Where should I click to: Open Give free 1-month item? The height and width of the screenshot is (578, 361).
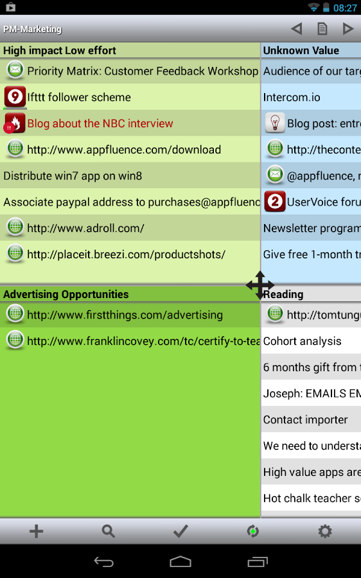(312, 254)
